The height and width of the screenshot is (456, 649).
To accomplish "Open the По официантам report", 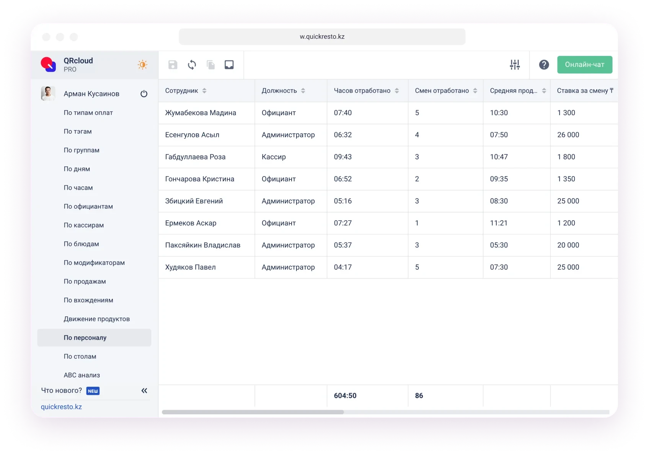I will tap(88, 206).
